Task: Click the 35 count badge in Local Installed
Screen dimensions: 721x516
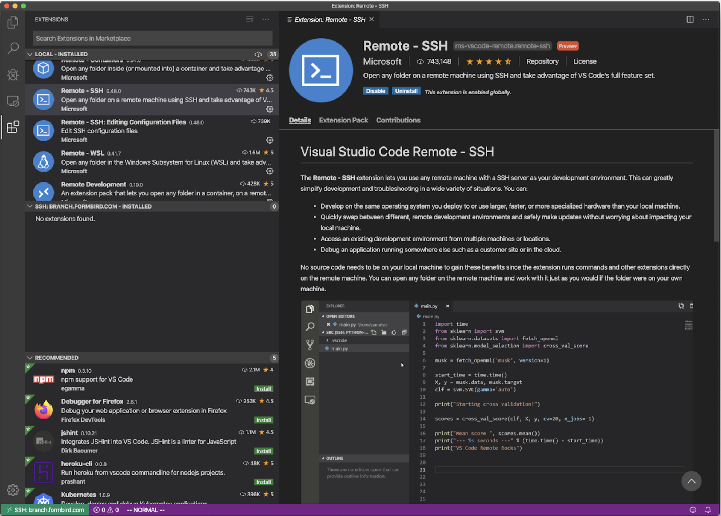Action: (273, 54)
